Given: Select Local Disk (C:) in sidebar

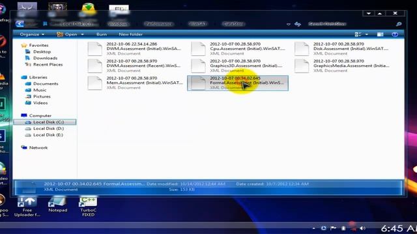Looking at the screenshot, I should click(x=45, y=122).
